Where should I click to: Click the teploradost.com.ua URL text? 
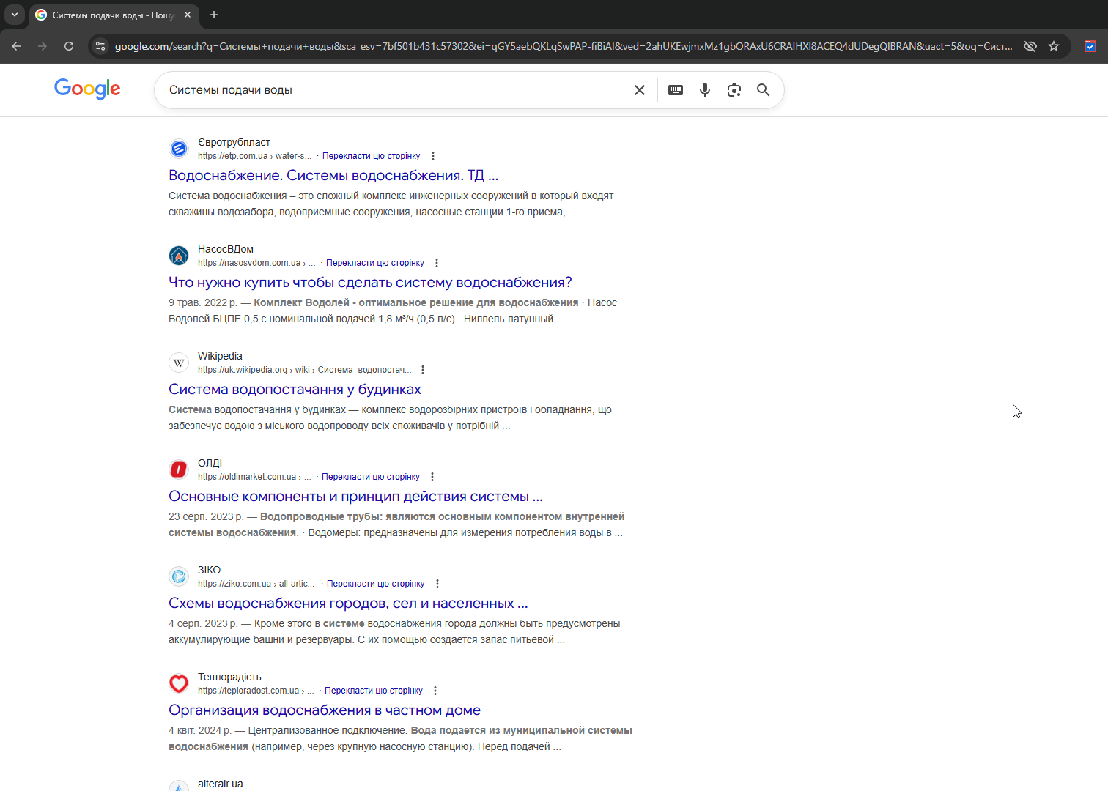(x=256, y=691)
